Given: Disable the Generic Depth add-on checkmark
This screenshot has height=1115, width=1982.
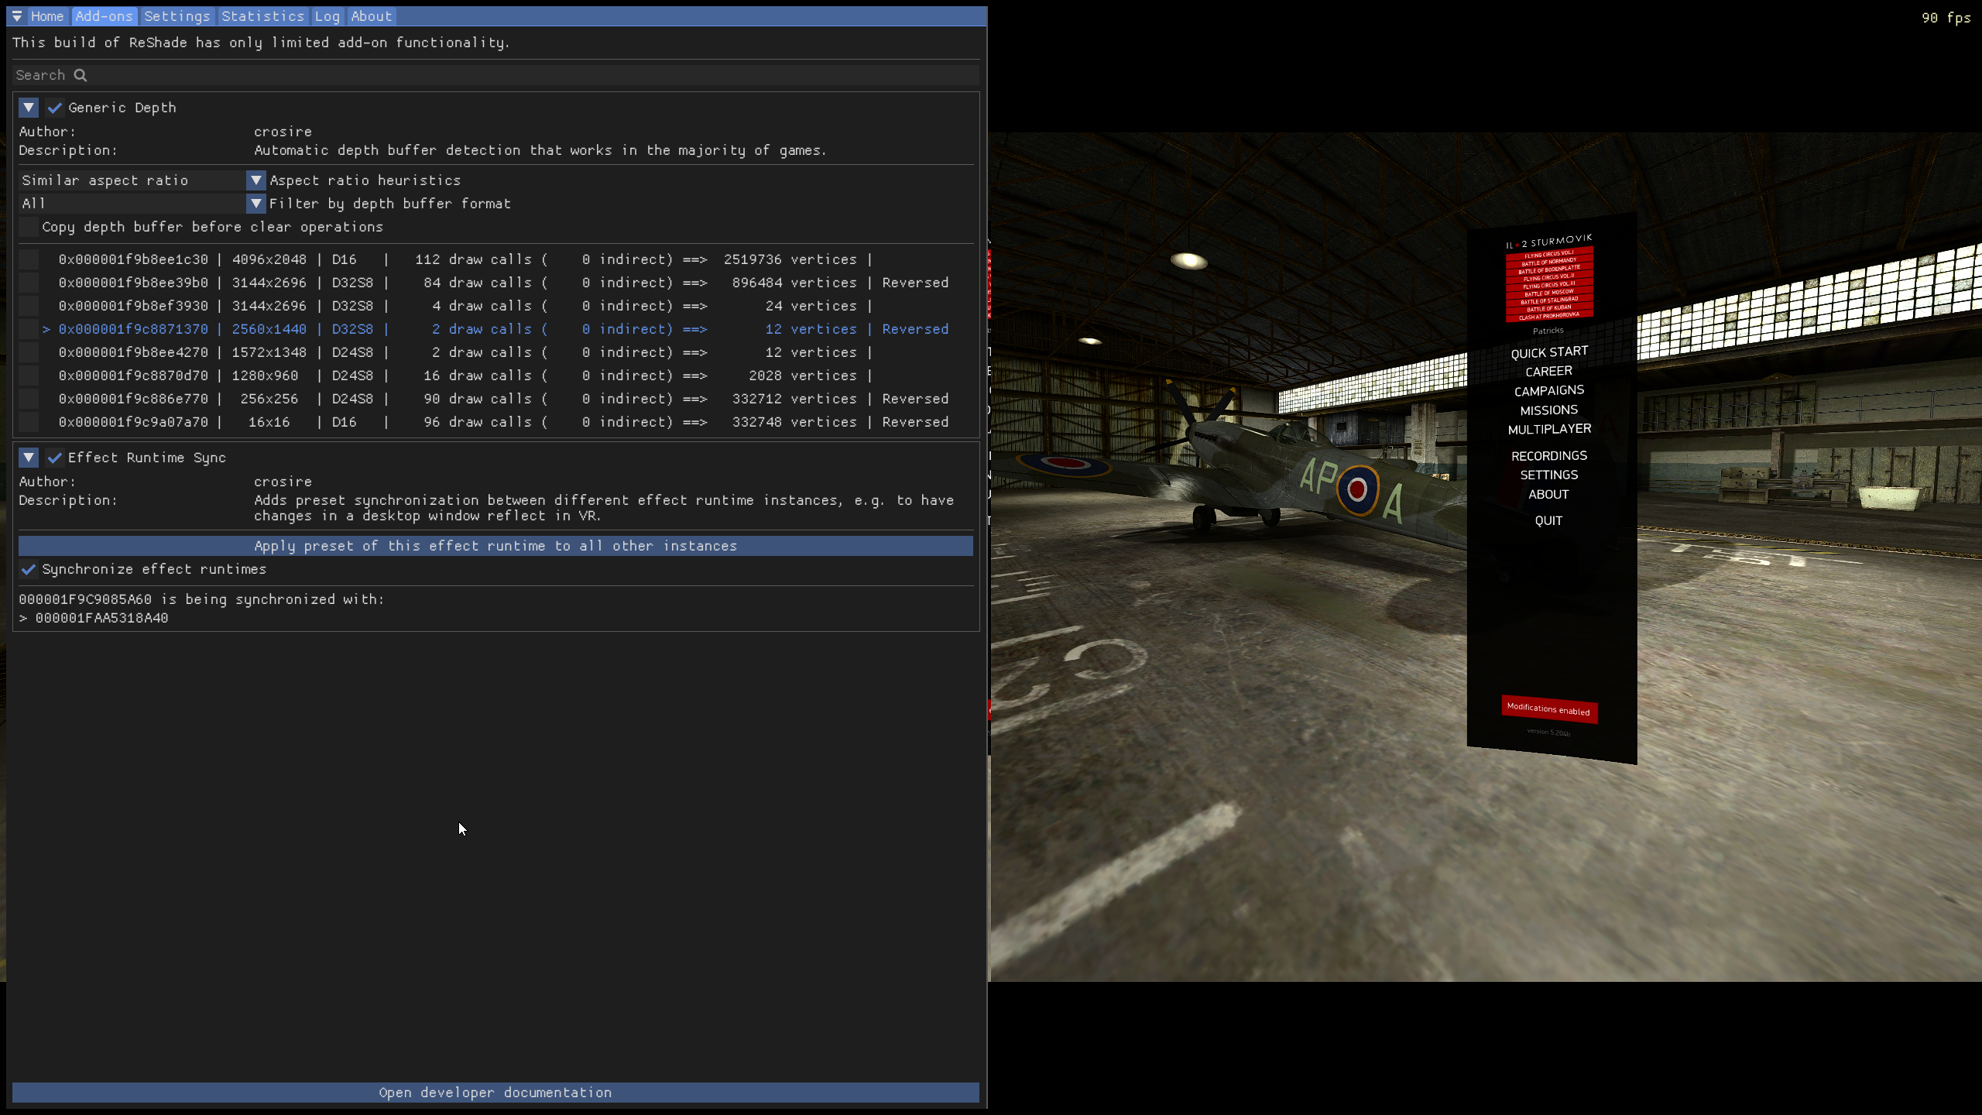Looking at the screenshot, I should click(x=54, y=108).
